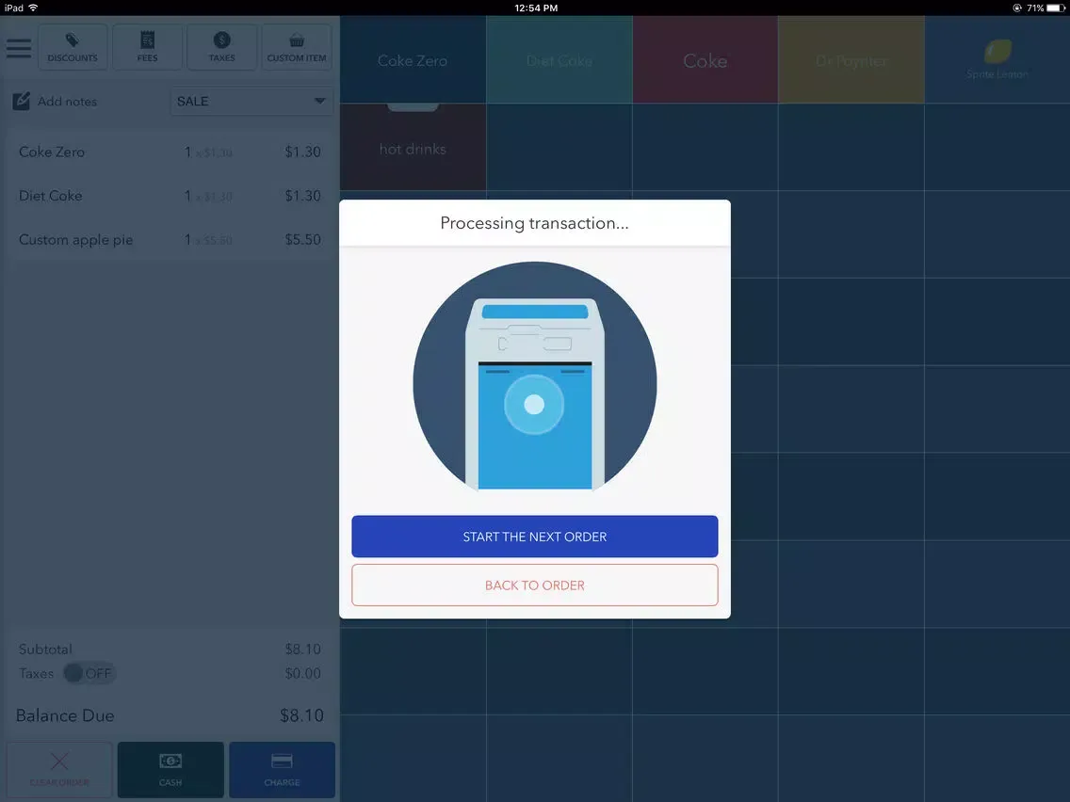1070x802 pixels.
Task: Tap the 12:54 PM clock
Action: point(536,8)
